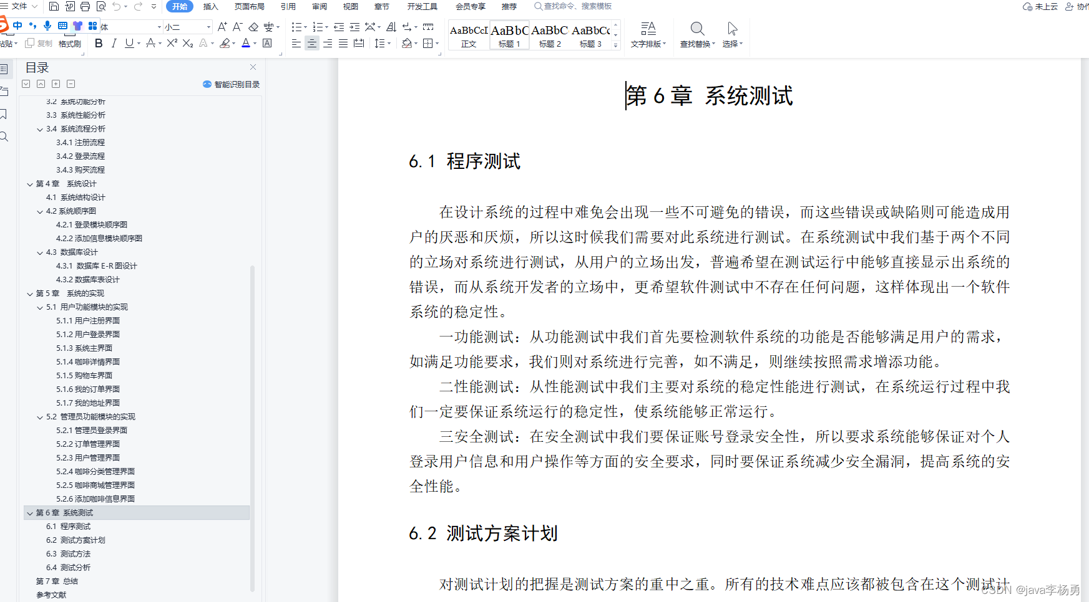This screenshot has width=1089, height=602.
Task: Apply the 正文 style
Action: coord(469,35)
